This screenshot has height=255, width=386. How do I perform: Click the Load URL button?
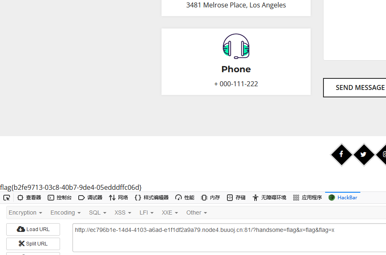33,229
